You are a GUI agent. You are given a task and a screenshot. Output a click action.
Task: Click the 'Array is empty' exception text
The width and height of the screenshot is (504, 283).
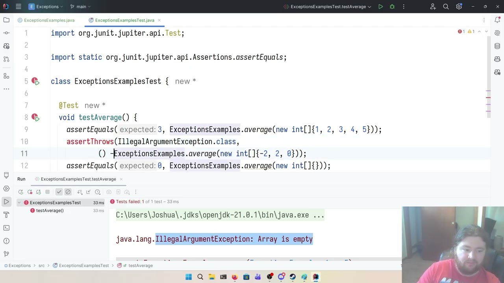coord(285,239)
